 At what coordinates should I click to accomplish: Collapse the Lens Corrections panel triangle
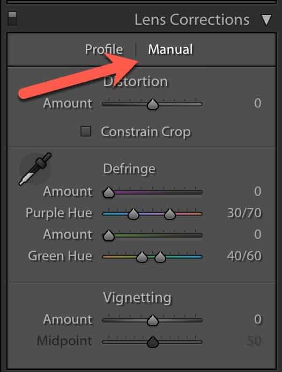tap(266, 20)
